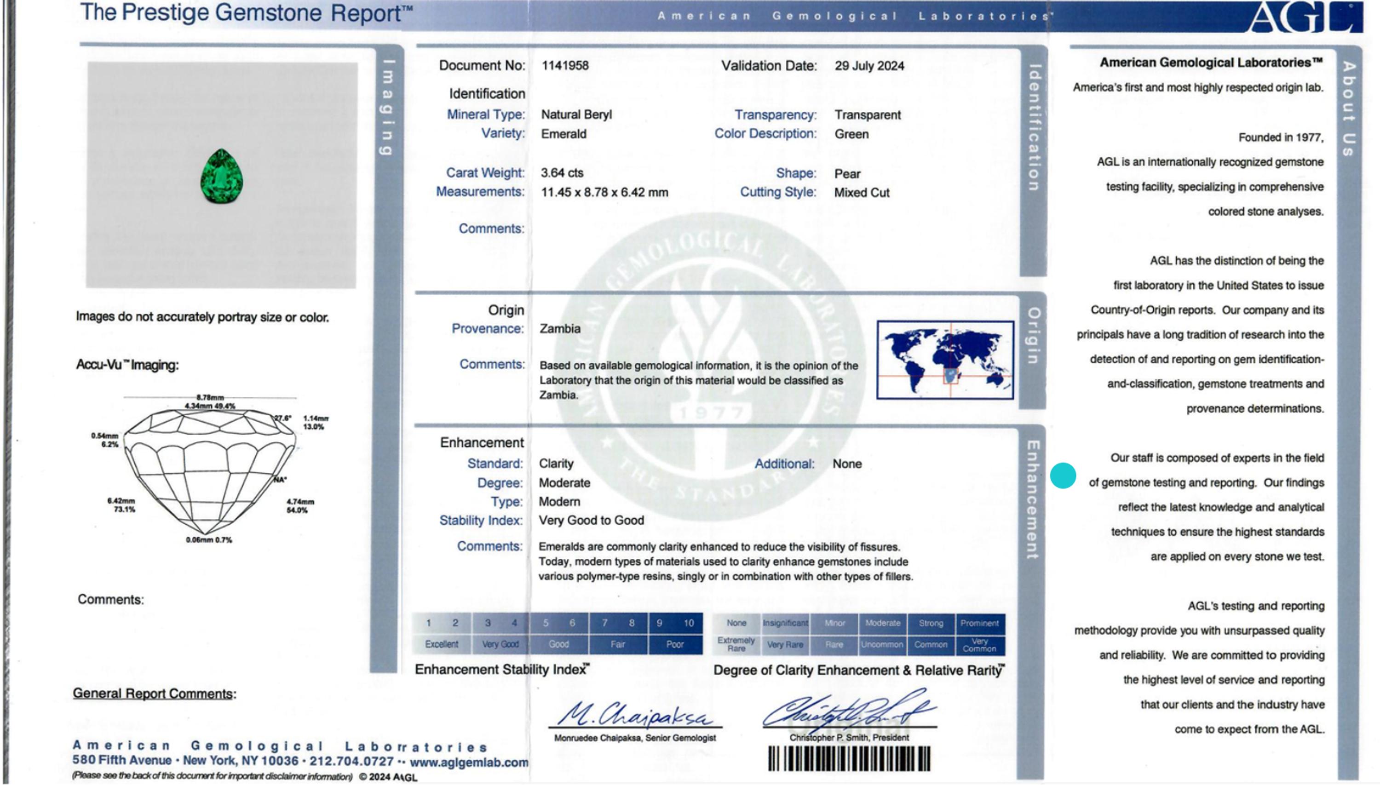Click the document number 1141958
This screenshot has height=785, width=1380.
tap(565, 66)
